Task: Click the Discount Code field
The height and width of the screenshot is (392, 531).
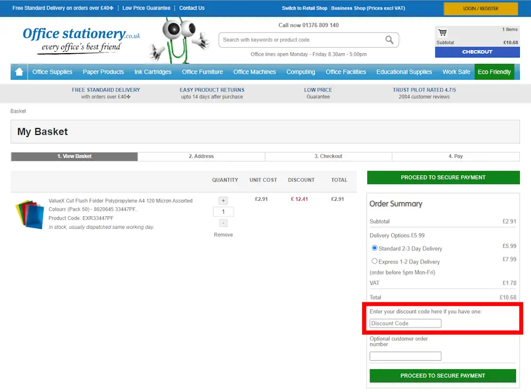Action: pos(405,323)
